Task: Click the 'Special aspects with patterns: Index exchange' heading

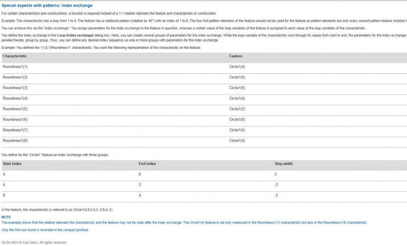Action: tap(47, 6)
